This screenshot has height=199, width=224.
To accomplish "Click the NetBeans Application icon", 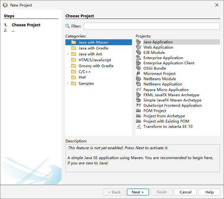I will [138, 84].
